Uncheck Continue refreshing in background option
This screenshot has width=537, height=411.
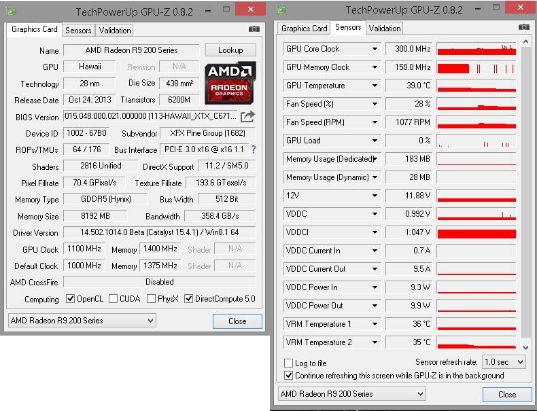click(289, 376)
